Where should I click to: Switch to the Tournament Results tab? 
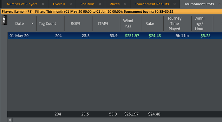click(x=152, y=4)
